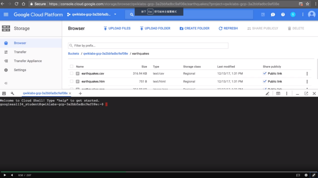Open the header three-dot utilities menu

tap(302, 15)
